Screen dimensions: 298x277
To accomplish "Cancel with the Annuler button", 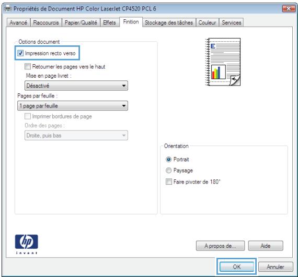I will [x=276, y=267].
